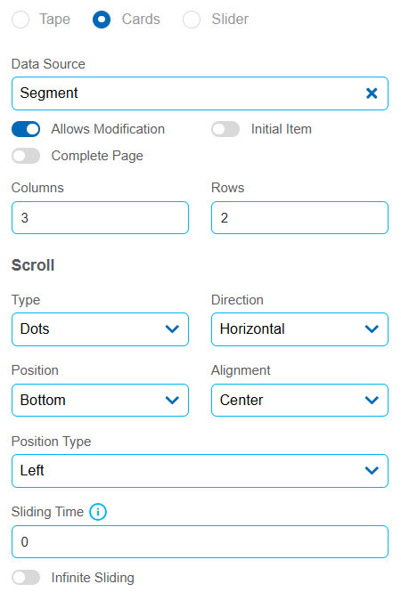Click the Segment data source field
401x592 pixels.
click(x=200, y=93)
